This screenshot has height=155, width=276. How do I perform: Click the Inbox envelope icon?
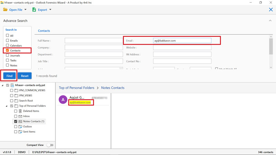(x=20, y=116)
